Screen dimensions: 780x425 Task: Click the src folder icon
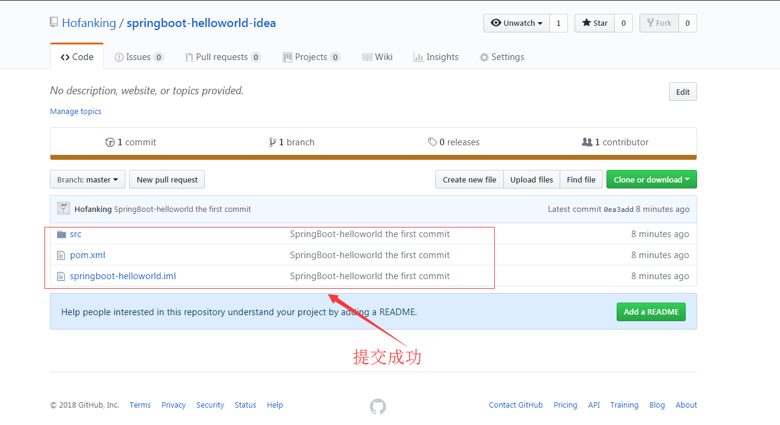(61, 234)
